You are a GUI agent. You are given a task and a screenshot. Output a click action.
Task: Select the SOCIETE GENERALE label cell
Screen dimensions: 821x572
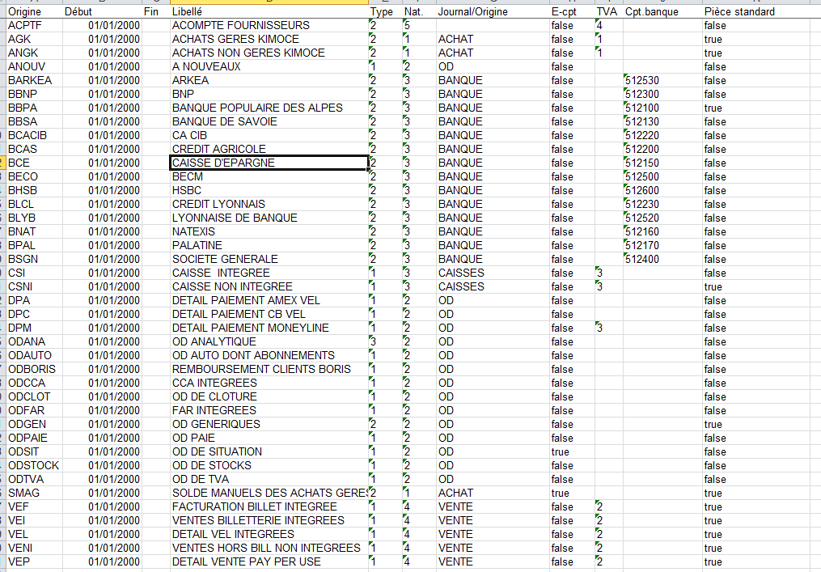pyautogui.click(x=225, y=259)
